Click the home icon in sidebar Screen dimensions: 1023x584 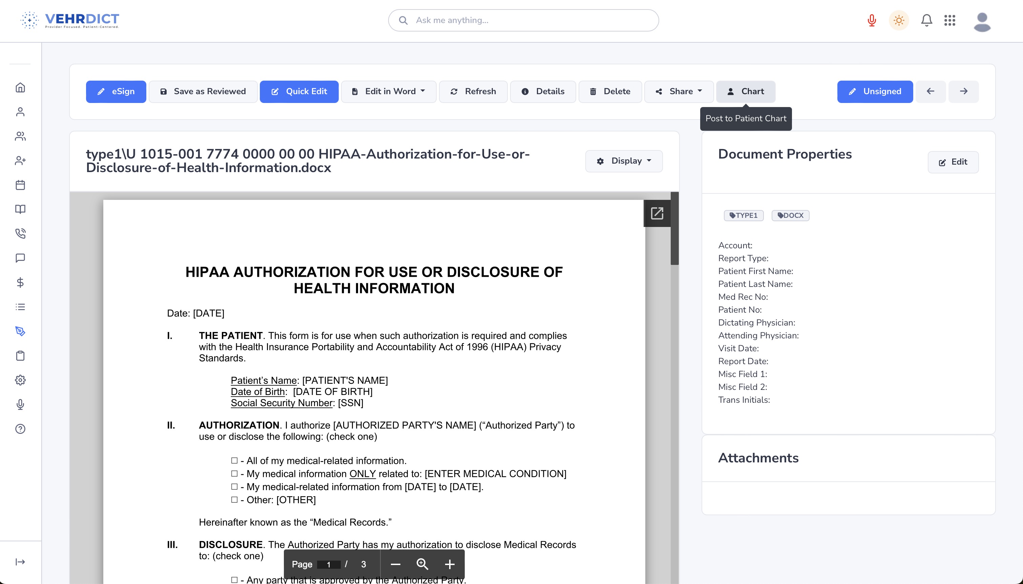[20, 87]
